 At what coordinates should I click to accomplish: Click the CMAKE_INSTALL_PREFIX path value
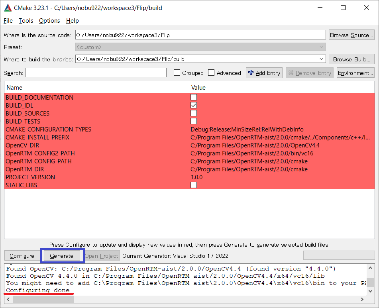click(280, 137)
